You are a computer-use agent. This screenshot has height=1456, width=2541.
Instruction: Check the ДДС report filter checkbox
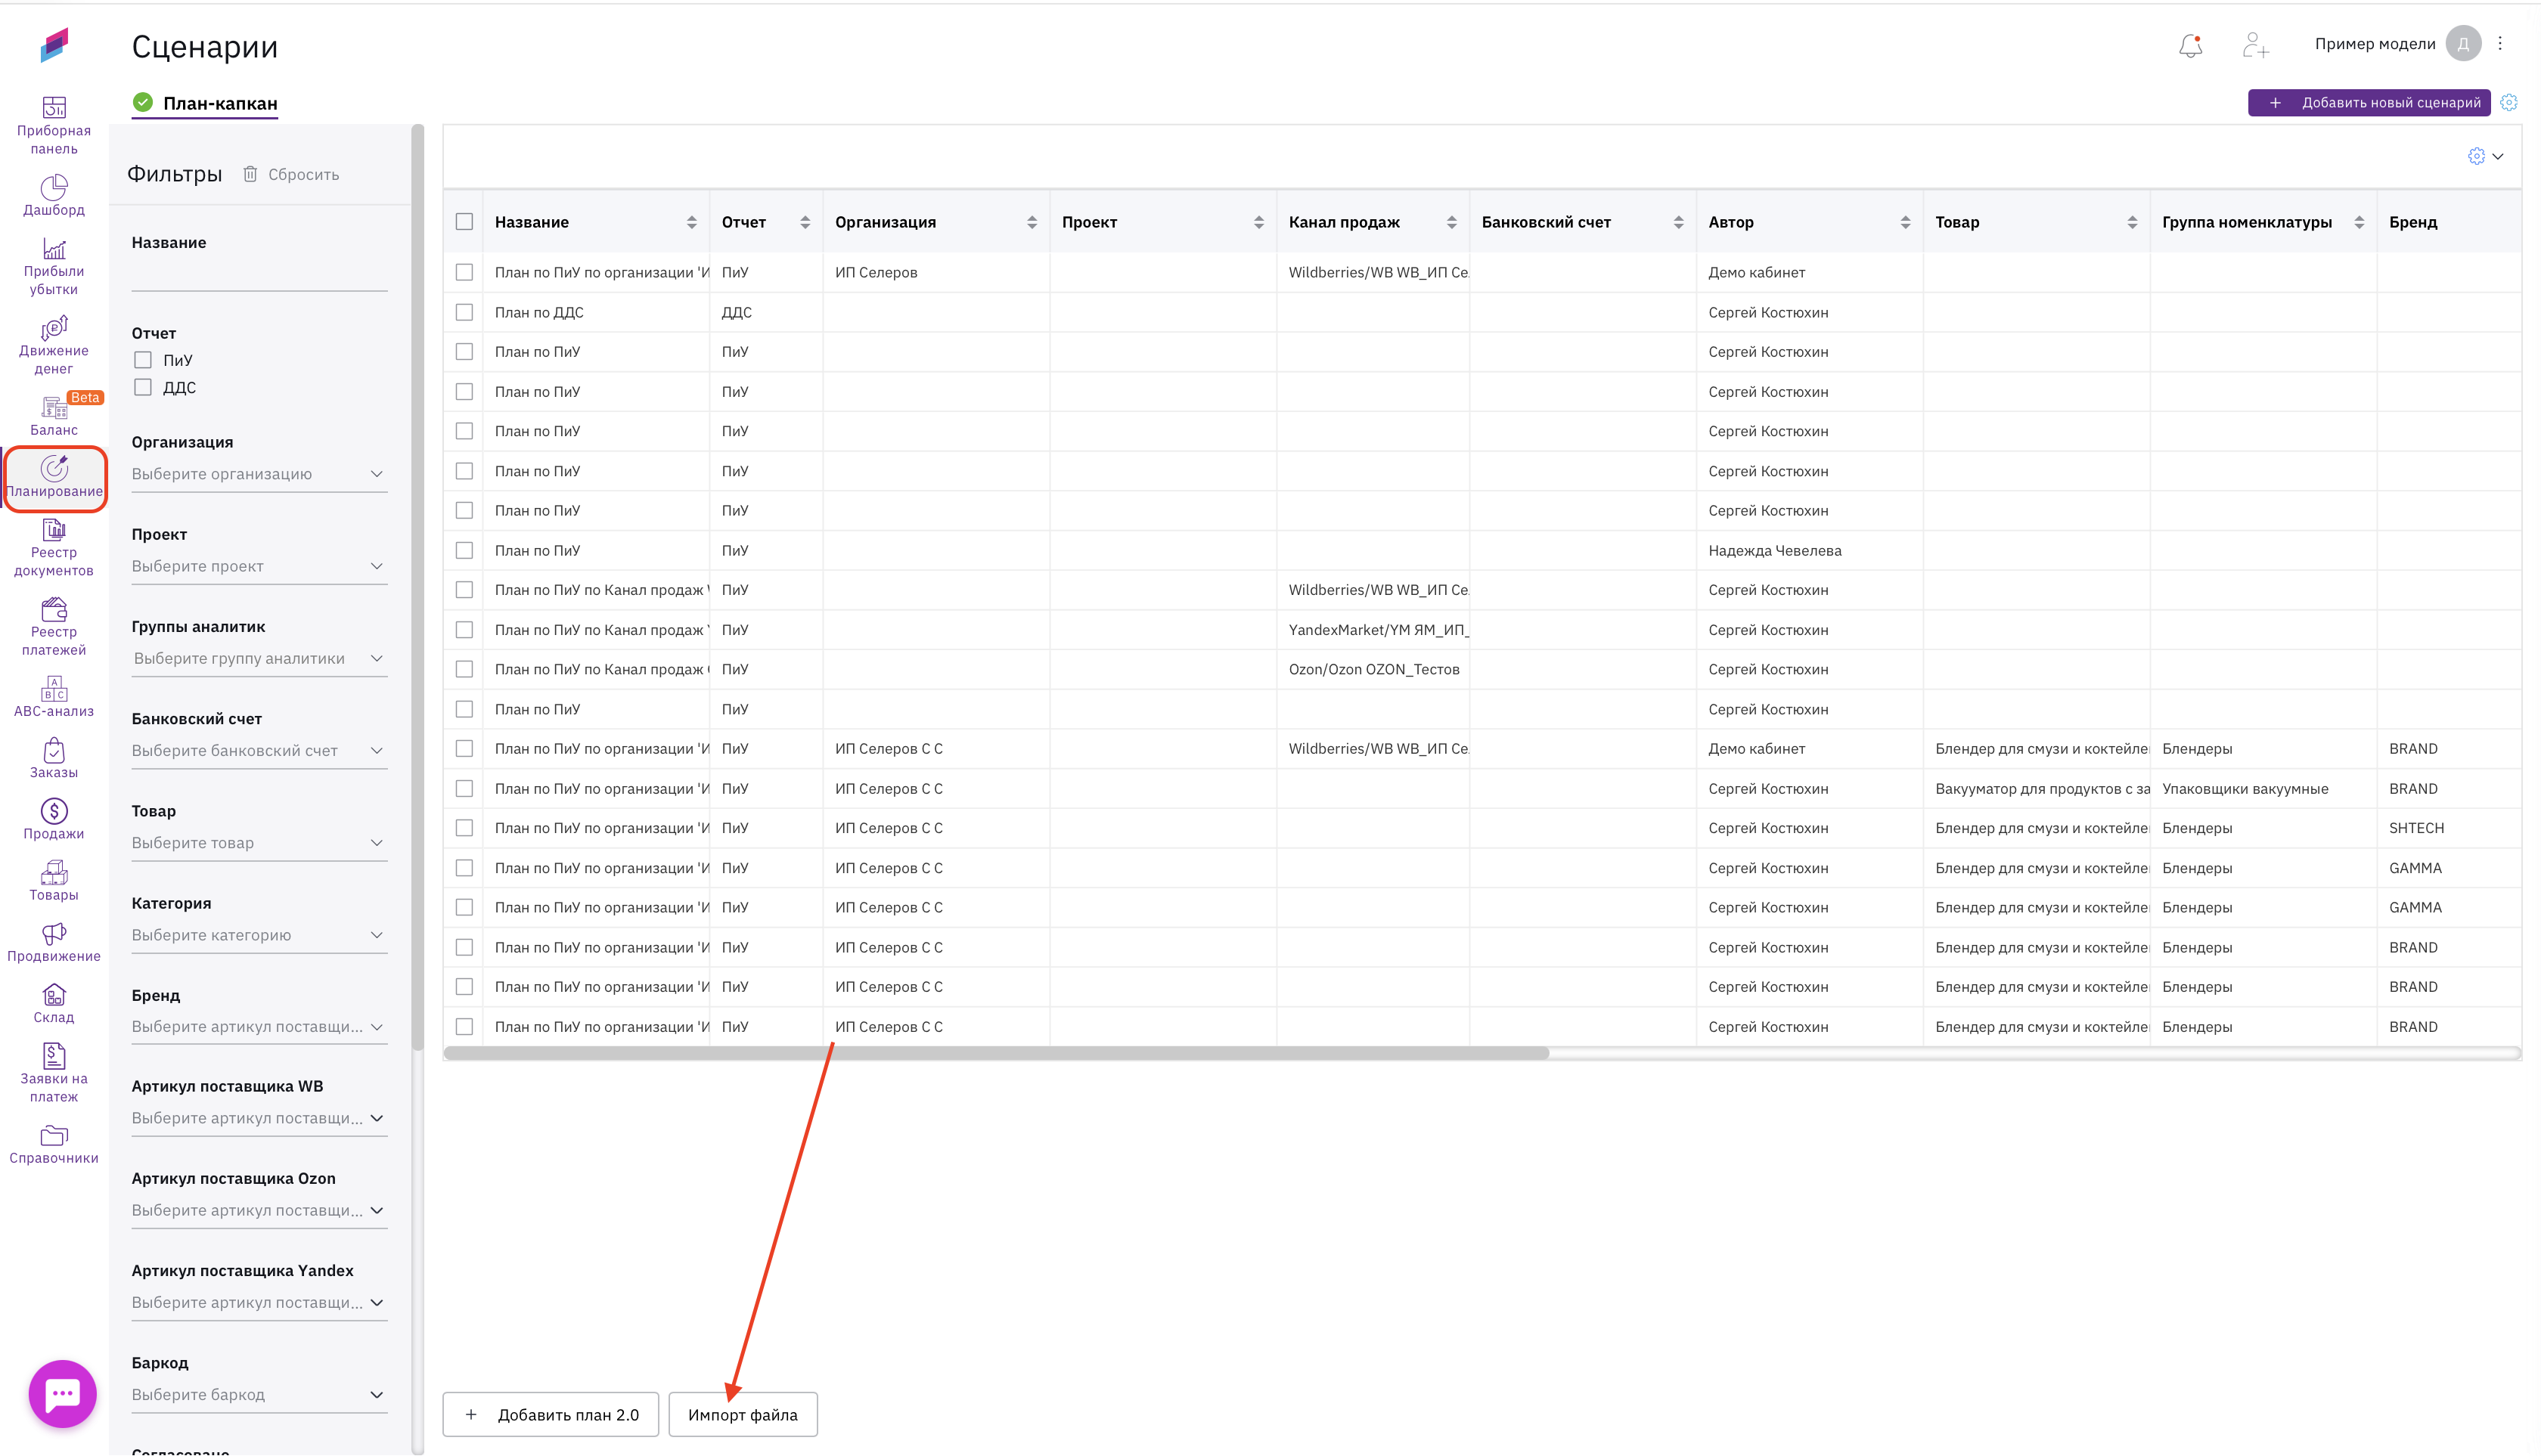[143, 388]
